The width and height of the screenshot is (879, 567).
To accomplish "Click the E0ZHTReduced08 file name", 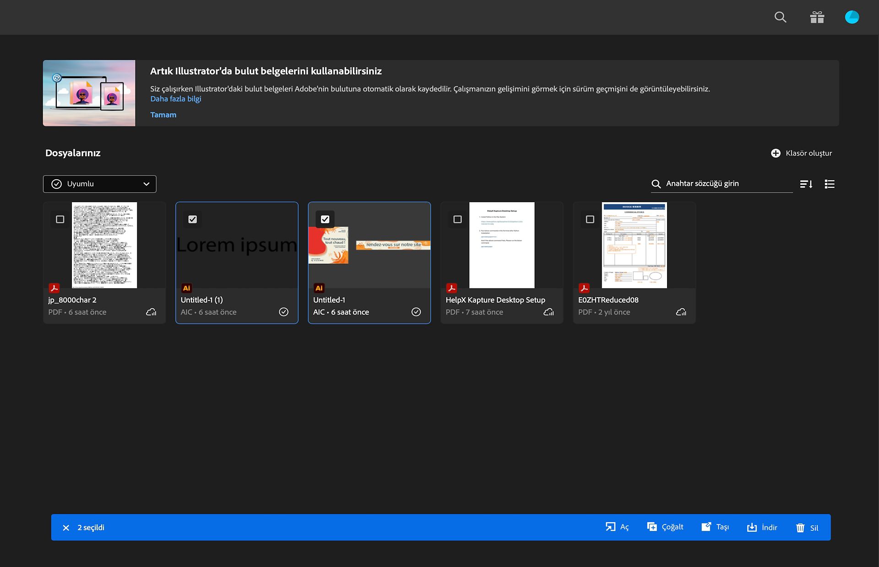I will 608,300.
